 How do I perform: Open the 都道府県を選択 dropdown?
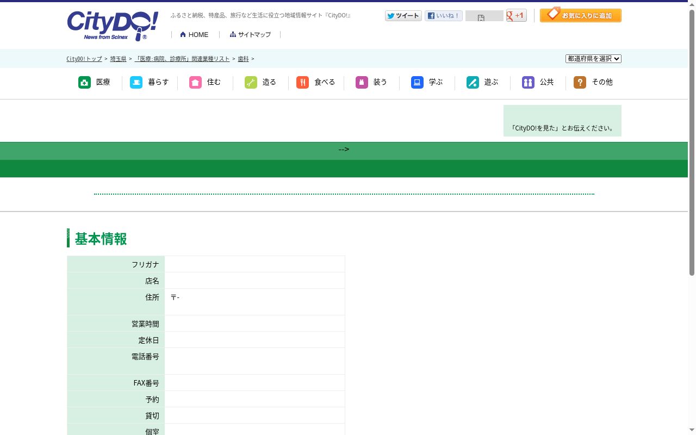coord(593,59)
